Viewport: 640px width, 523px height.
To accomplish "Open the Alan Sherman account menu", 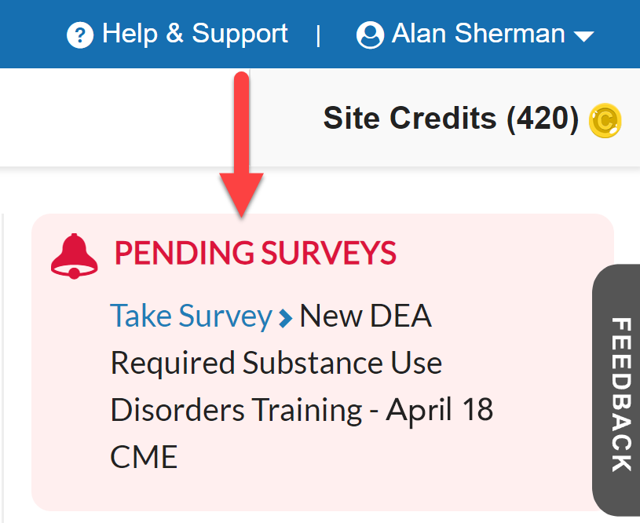I will pyautogui.click(x=477, y=35).
